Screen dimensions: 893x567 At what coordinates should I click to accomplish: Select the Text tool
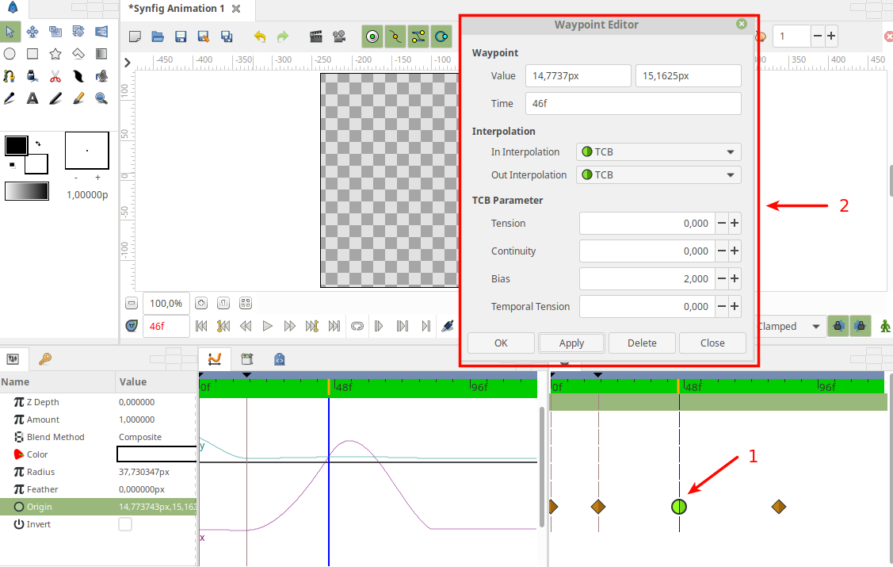tap(31, 98)
